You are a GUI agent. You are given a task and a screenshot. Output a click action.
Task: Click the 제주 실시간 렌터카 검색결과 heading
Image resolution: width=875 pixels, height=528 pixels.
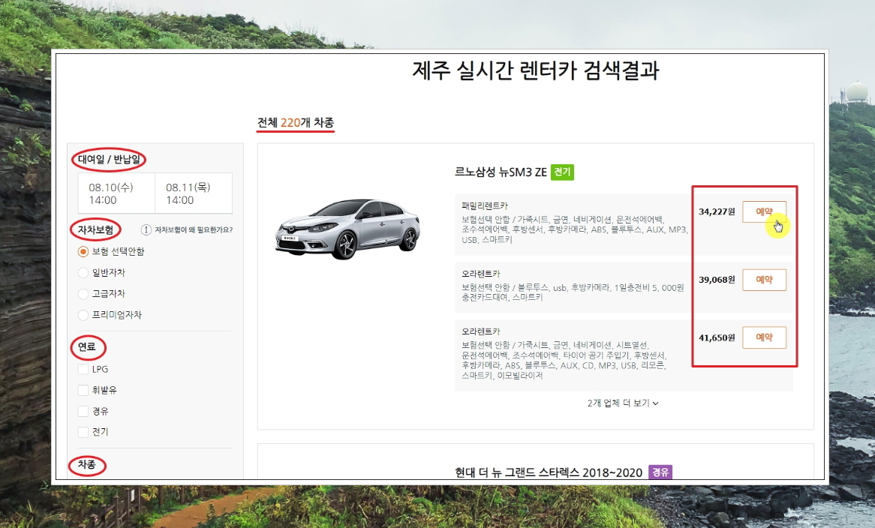536,70
